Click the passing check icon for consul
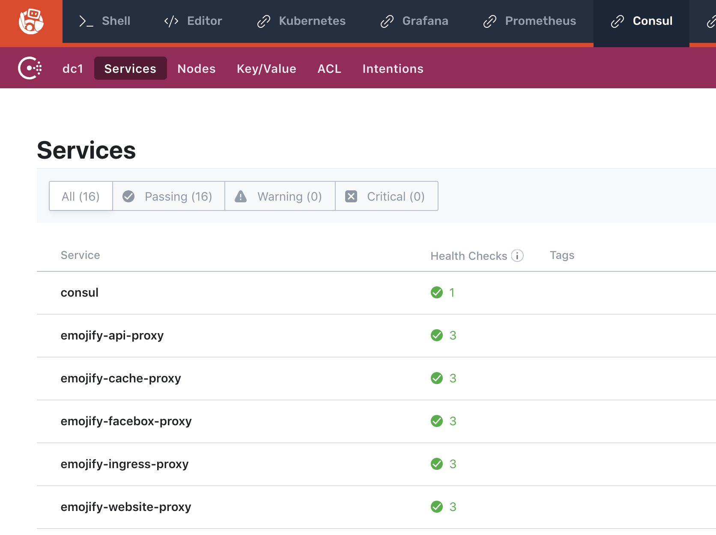Screen dimensions: 716x535 tap(437, 292)
